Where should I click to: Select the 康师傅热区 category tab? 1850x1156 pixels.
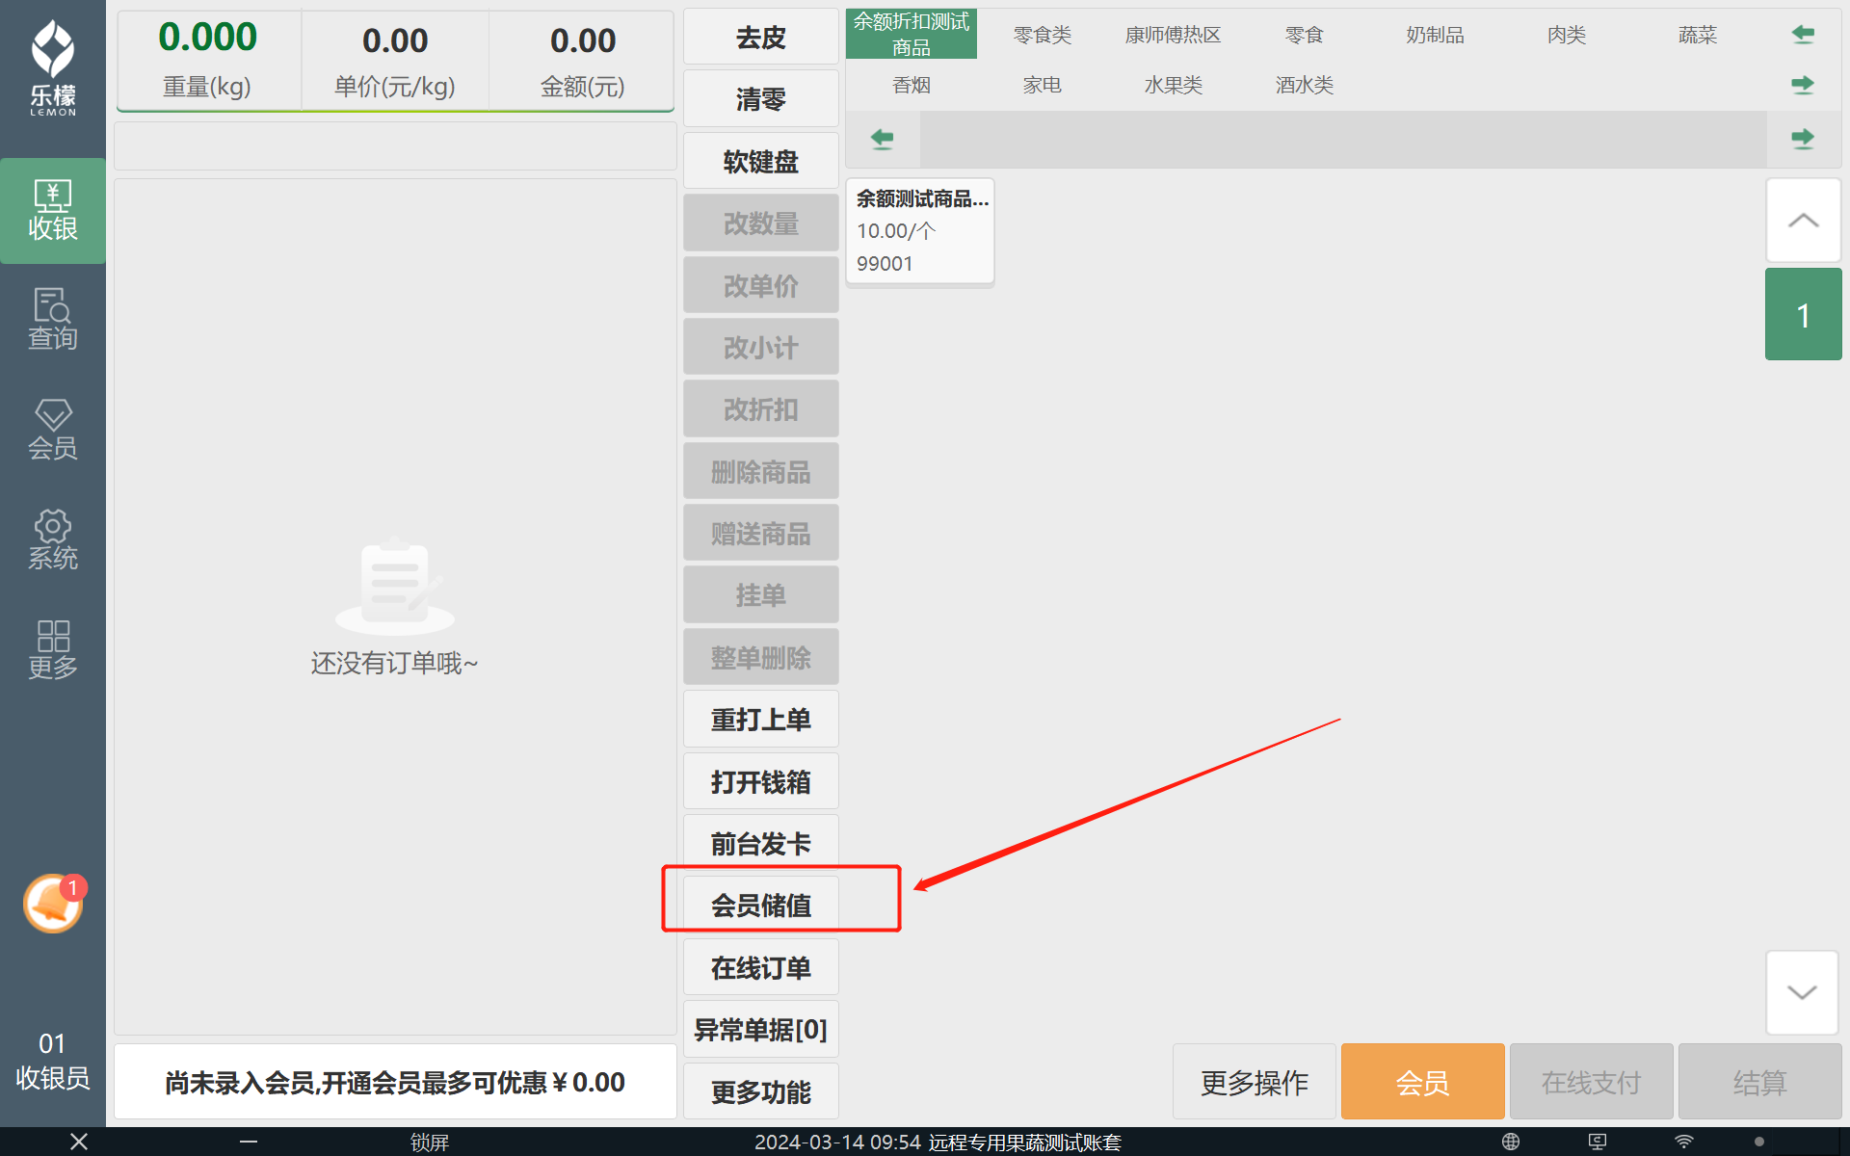[1174, 35]
